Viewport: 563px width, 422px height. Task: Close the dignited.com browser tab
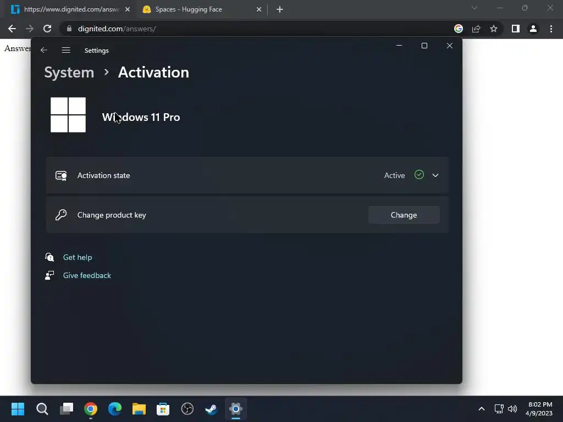click(128, 10)
